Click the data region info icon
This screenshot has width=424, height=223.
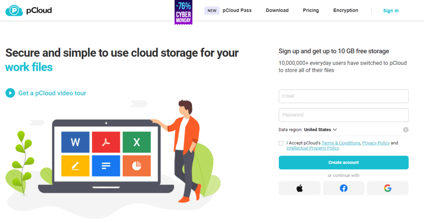pyautogui.click(x=406, y=129)
